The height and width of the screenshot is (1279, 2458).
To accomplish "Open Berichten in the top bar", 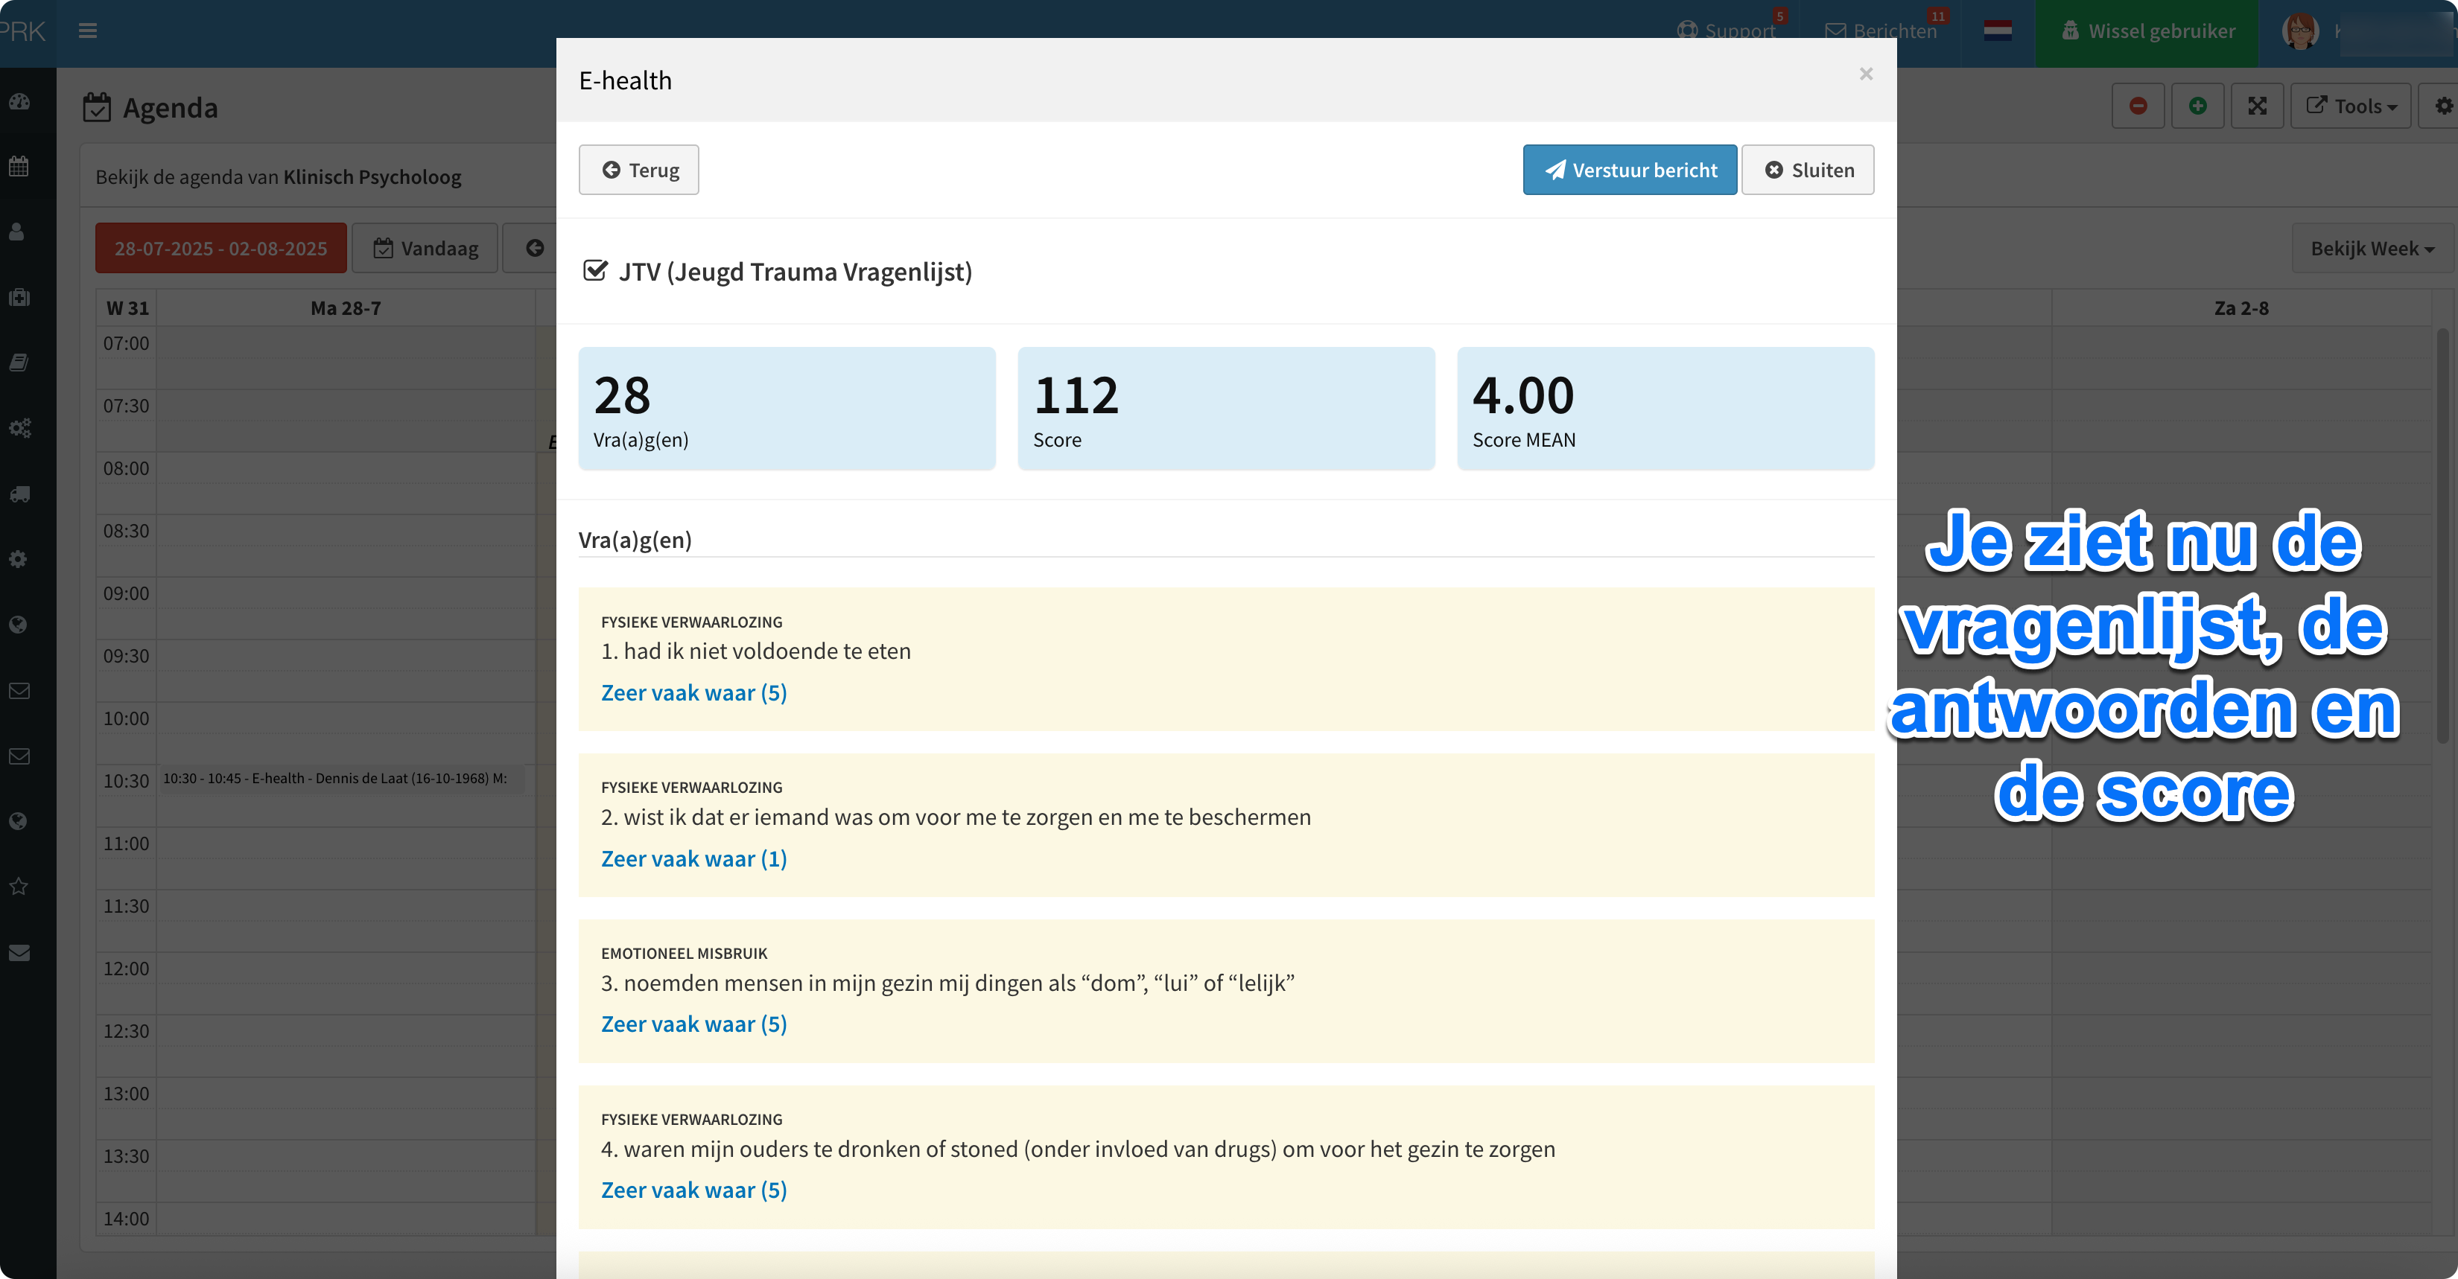I will point(1881,31).
